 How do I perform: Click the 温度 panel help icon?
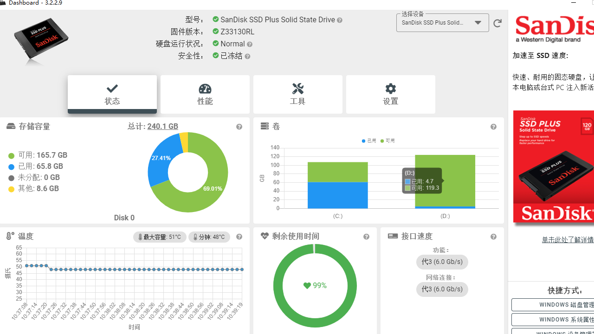click(x=239, y=237)
